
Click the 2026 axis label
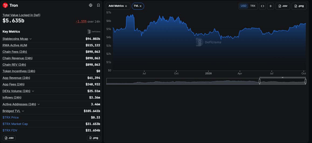(208, 74)
